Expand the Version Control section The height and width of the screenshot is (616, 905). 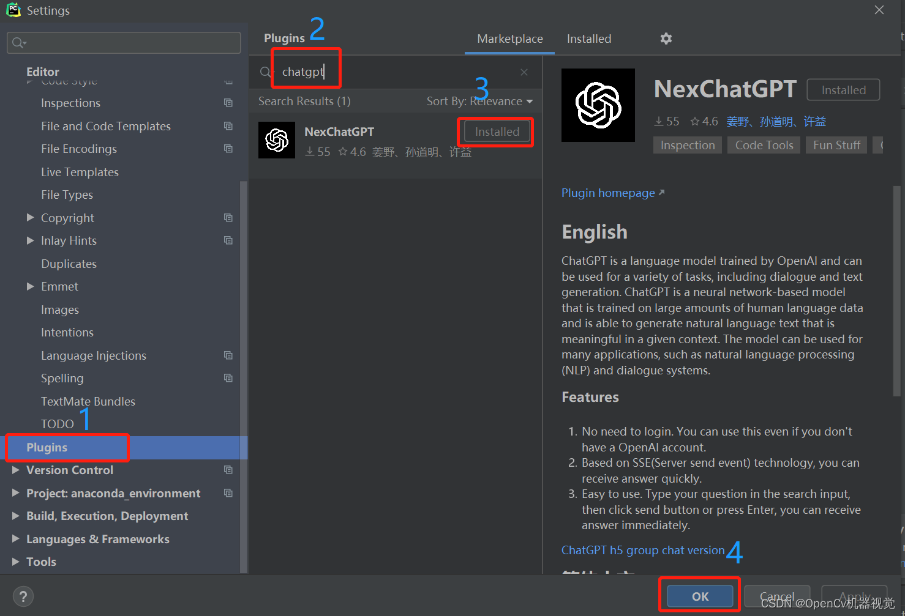point(16,470)
